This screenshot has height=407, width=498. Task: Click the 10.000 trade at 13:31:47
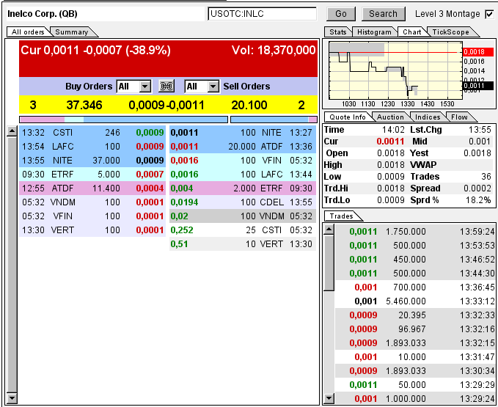coord(415,357)
